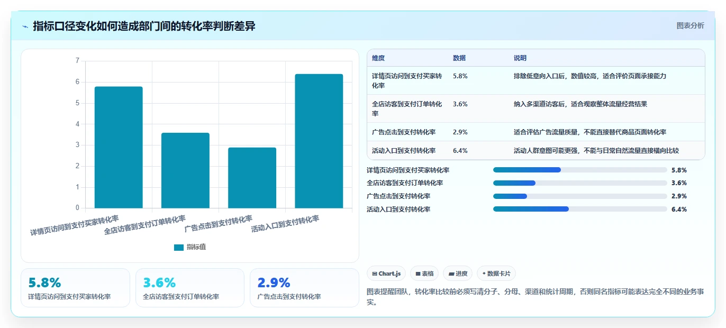The width and height of the screenshot is (726, 328).
Task: Click table cell 全店访客到支付订单转化率
Action: (x=407, y=108)
